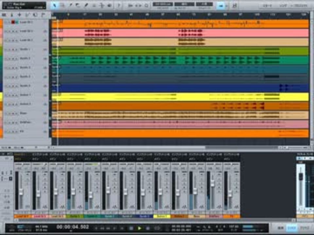Click the 4/4 time signature in transport

tap(220, 227)
